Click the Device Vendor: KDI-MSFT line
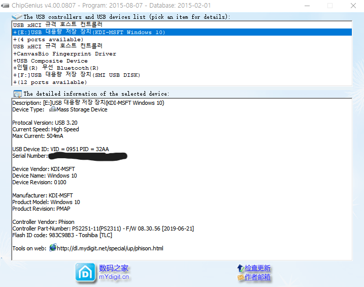The width and height of the screenshot is (364, 287). [x=44, y=169]
